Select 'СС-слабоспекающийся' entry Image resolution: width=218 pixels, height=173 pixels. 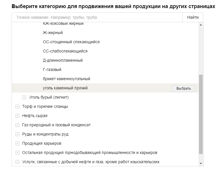pos(65,51)
